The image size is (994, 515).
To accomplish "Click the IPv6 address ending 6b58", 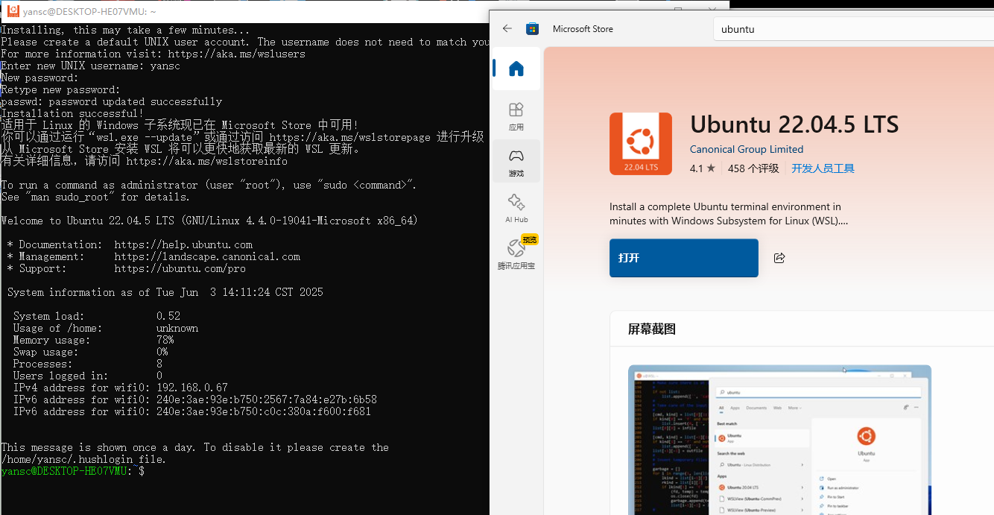I will (267, 400).
